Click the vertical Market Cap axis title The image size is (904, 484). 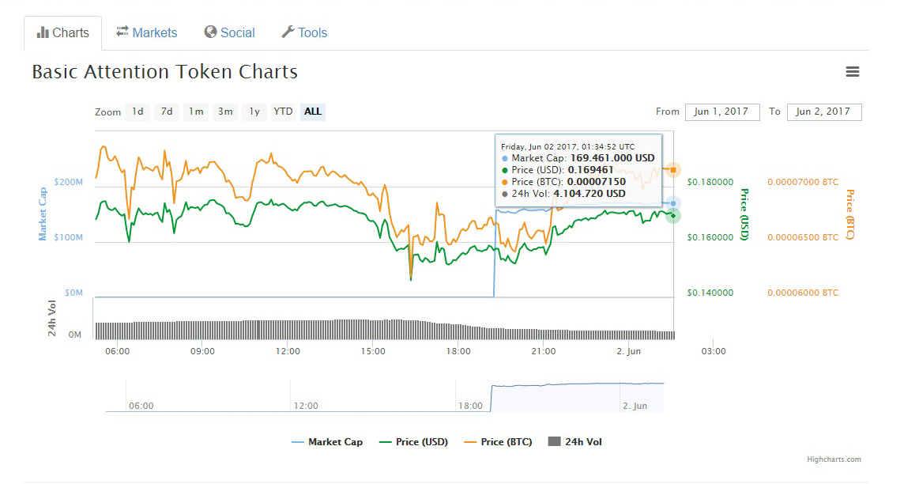pos(42,214)
